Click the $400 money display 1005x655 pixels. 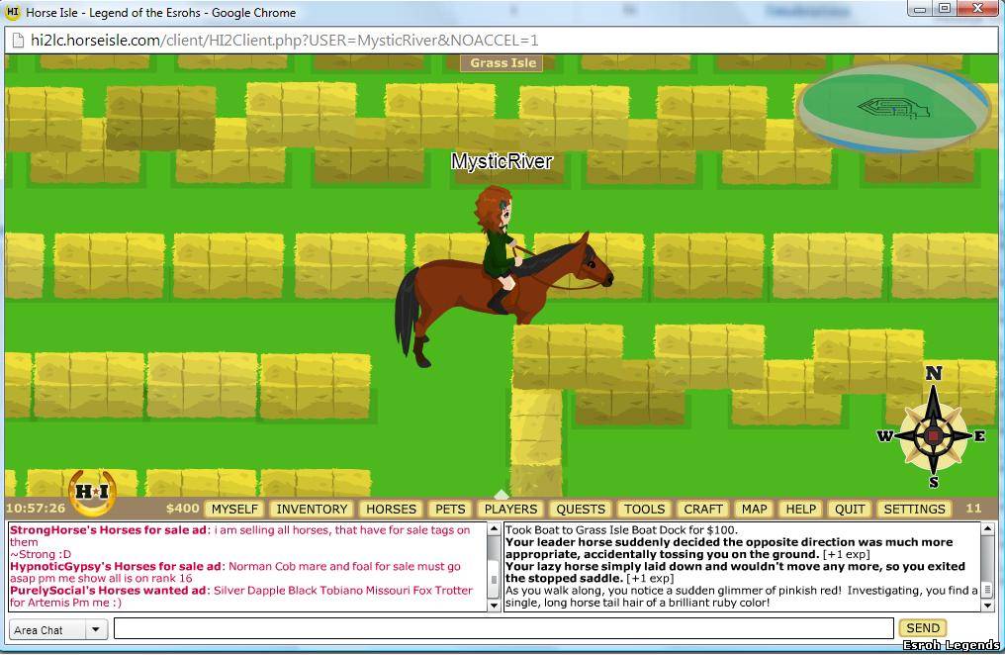pos(182,509)
